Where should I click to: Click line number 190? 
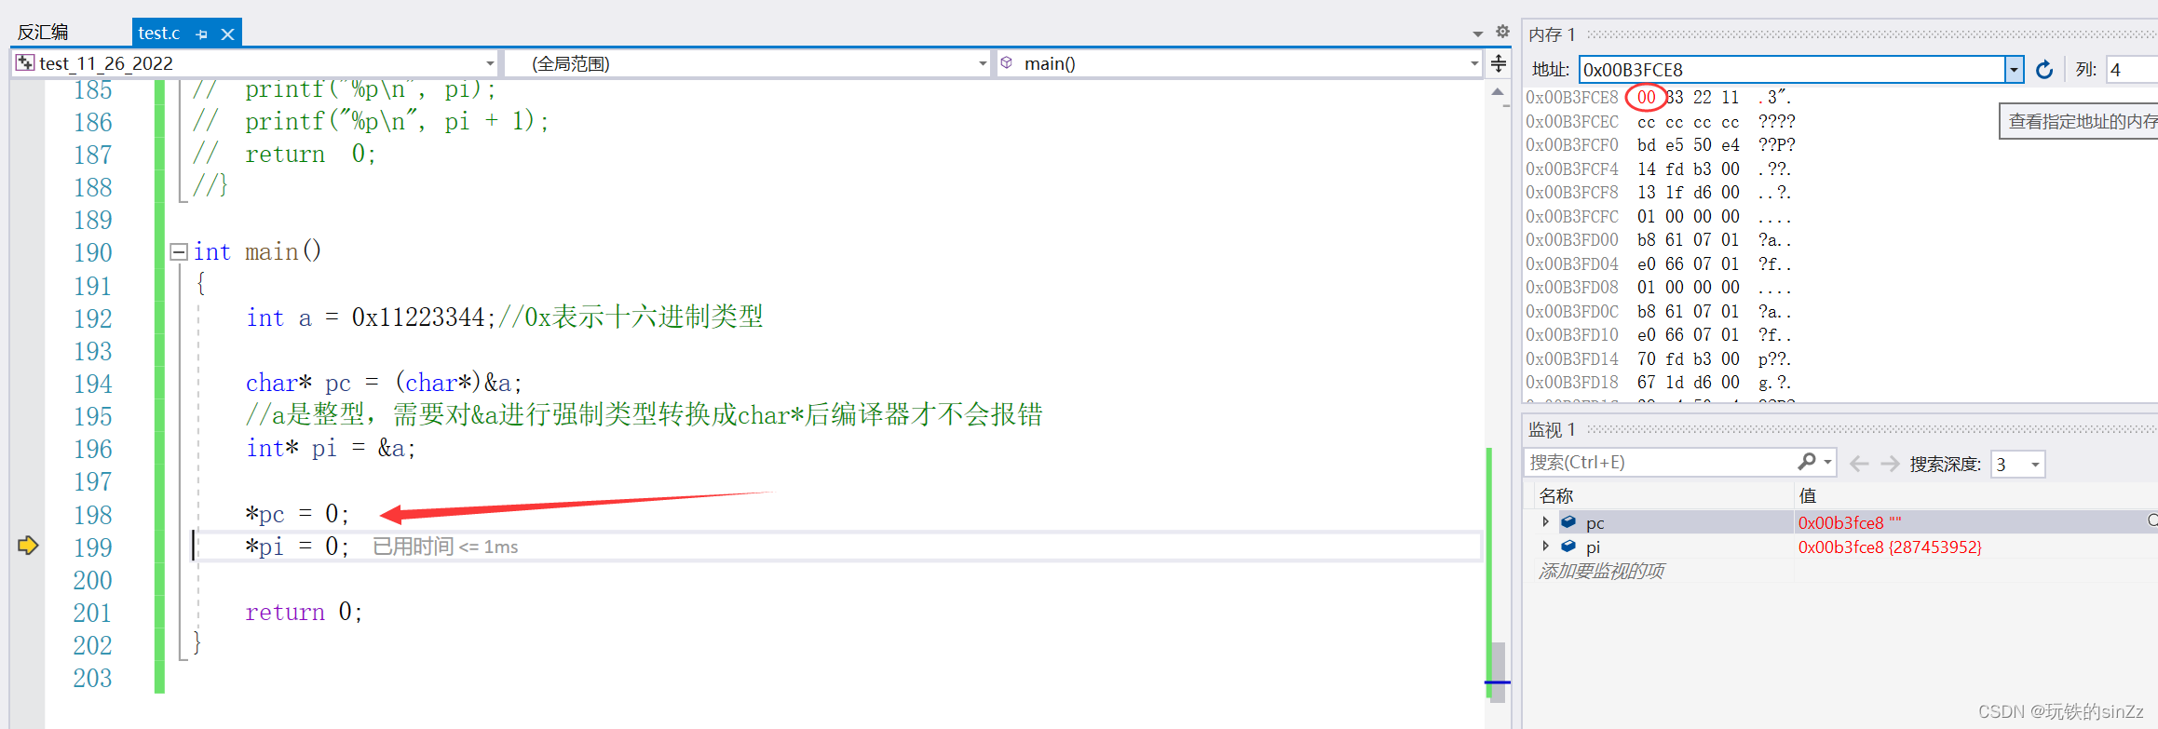click(x=93, y=252)
